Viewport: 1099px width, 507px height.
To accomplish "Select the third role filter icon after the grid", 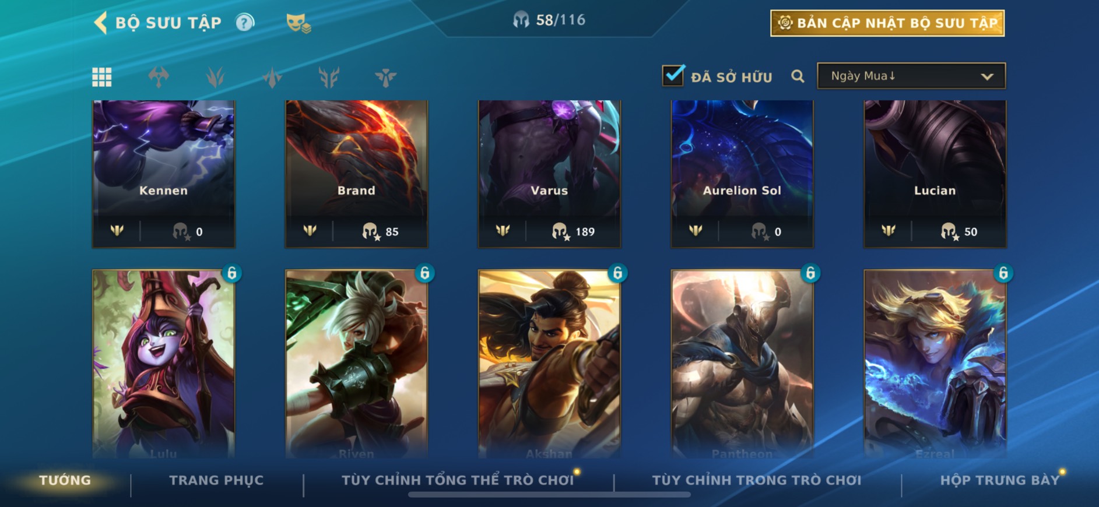I will coord(272,77).
